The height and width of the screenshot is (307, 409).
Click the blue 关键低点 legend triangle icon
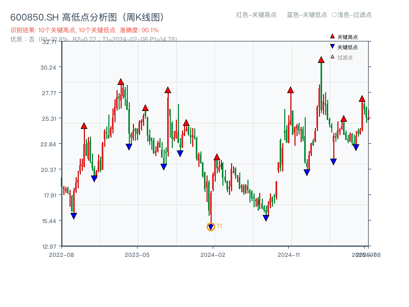click(x=331, y=46)
